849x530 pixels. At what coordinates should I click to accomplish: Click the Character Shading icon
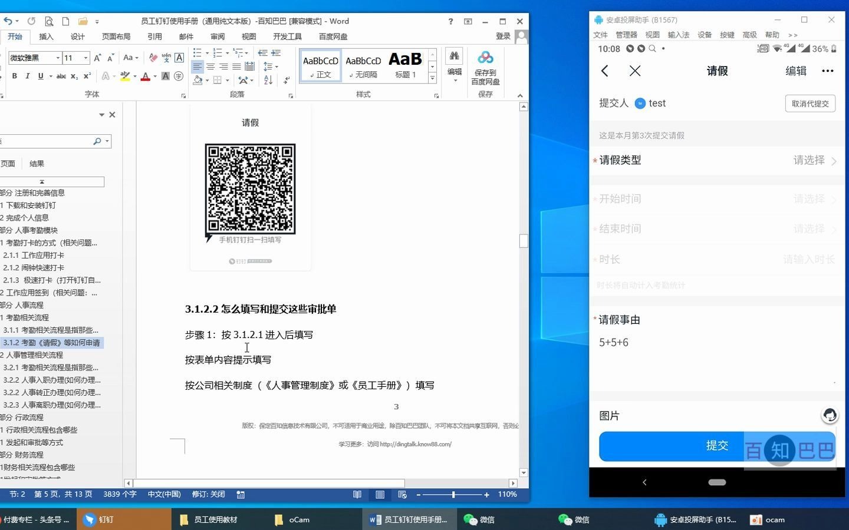click(166, 76)
